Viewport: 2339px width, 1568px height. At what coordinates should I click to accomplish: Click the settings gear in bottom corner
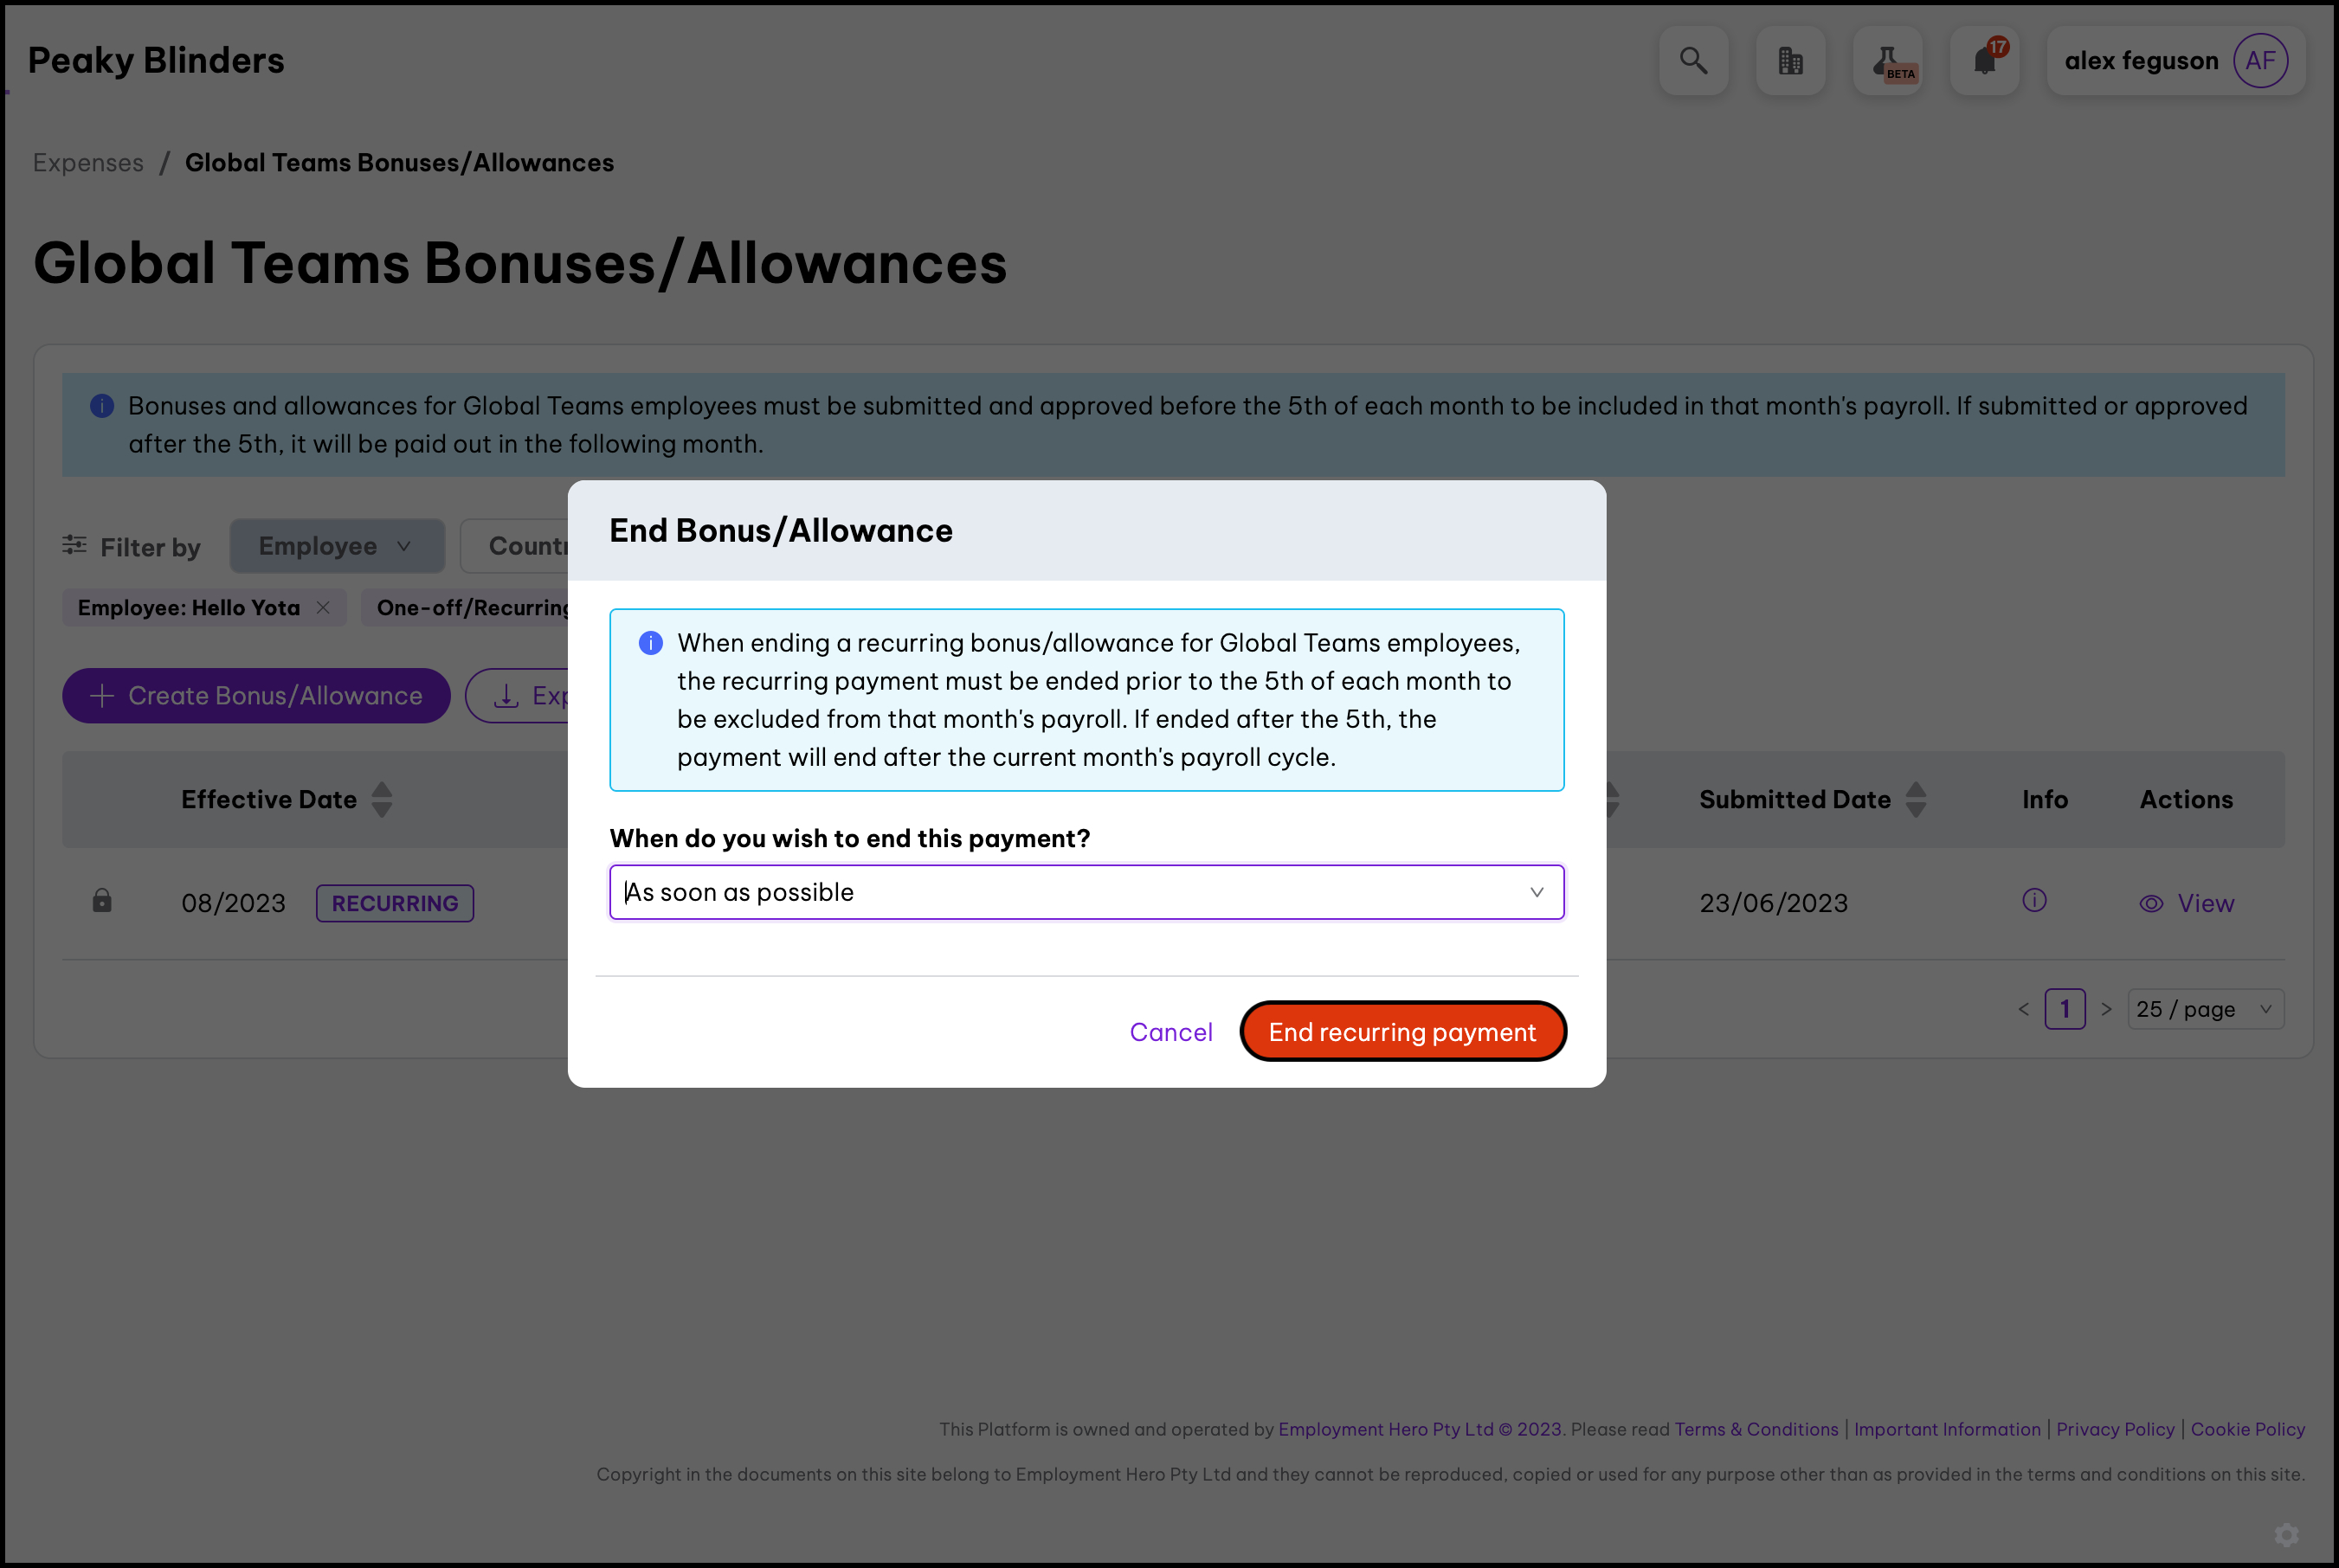tap(2286, 1534)
